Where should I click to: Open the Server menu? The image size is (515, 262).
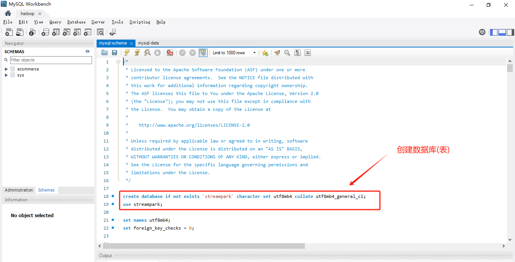coord(98,22)
